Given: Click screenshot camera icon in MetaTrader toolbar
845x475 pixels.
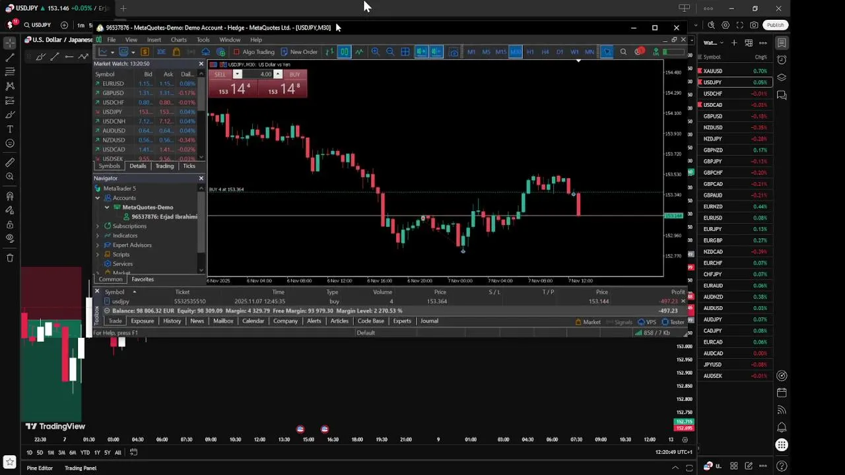Looking at the screenshot, I should 454,51.
